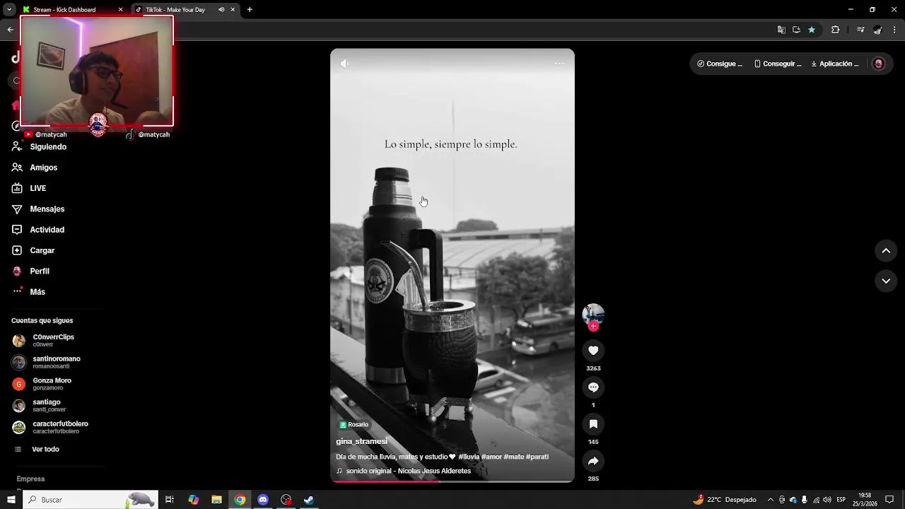Open Siguiendo in TikTok sidebar

(x=48, y=147)
